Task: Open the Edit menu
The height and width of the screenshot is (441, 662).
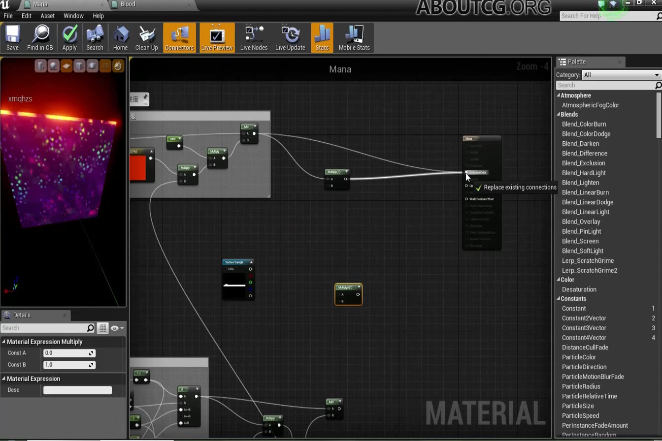Action: click(x=26, y=16)
